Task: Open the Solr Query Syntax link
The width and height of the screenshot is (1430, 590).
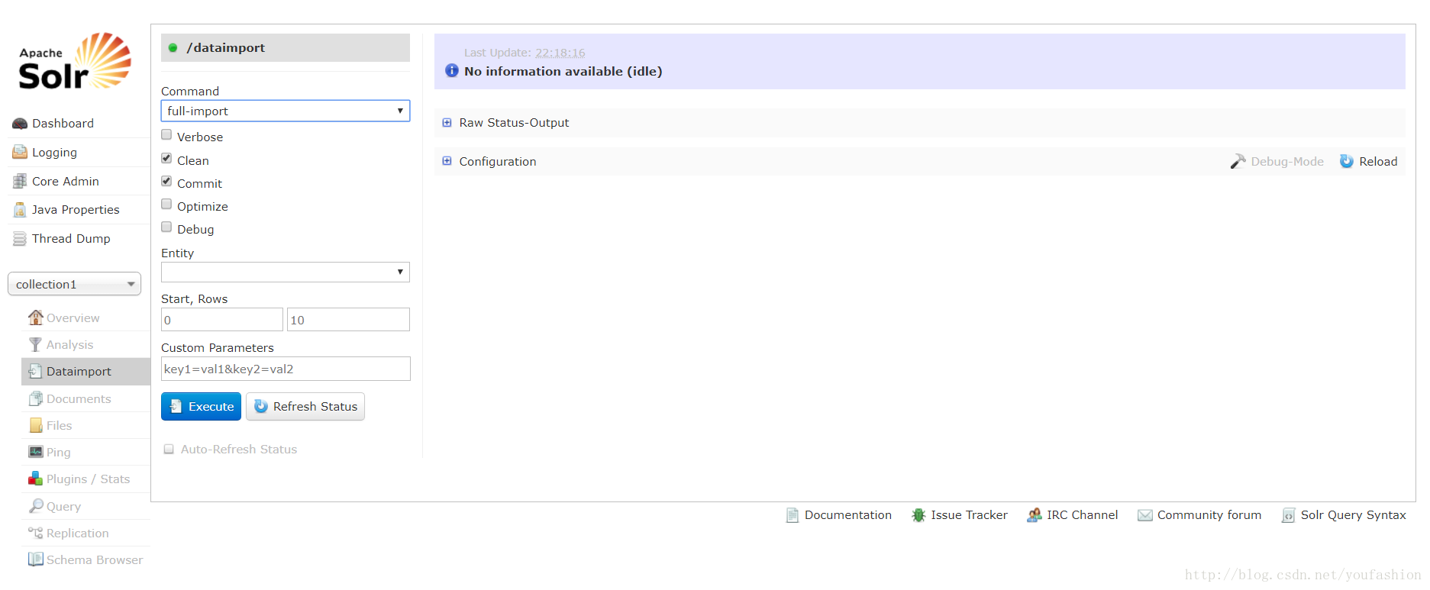Action: pos(1353,515)
